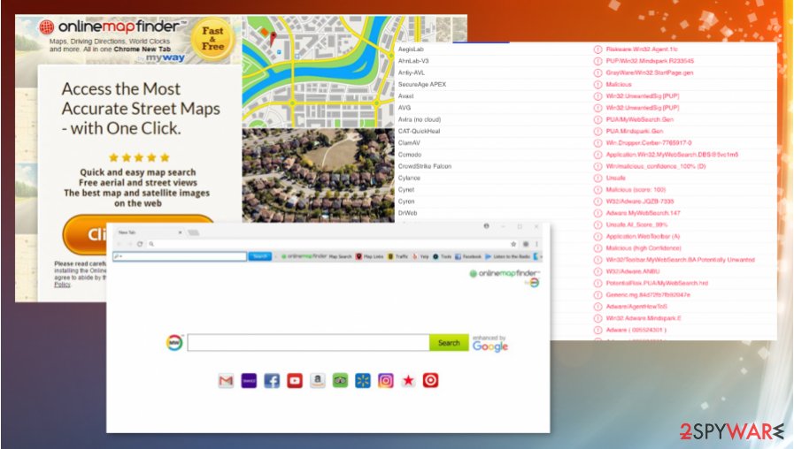Open the Yahoo shortcut icon
Screen dimensions: 794x449
[249, 380]
